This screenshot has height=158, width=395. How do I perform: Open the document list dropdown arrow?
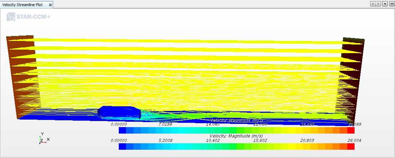[x=385, y=4]
